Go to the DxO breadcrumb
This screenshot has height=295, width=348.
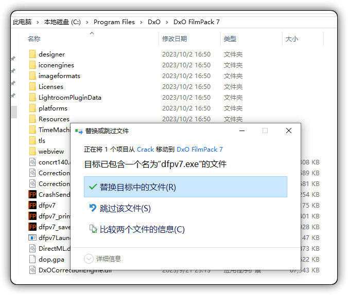click(154, 22)
